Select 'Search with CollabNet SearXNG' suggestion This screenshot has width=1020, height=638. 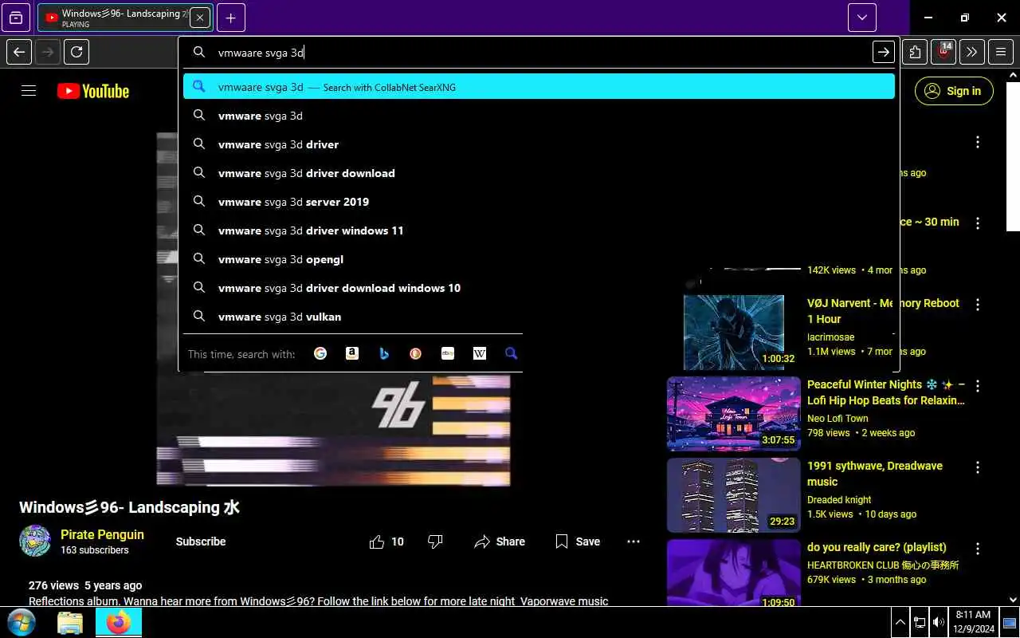click(539, 87)
